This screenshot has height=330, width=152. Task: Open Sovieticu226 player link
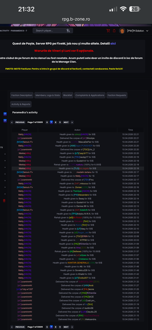point(81,271)
